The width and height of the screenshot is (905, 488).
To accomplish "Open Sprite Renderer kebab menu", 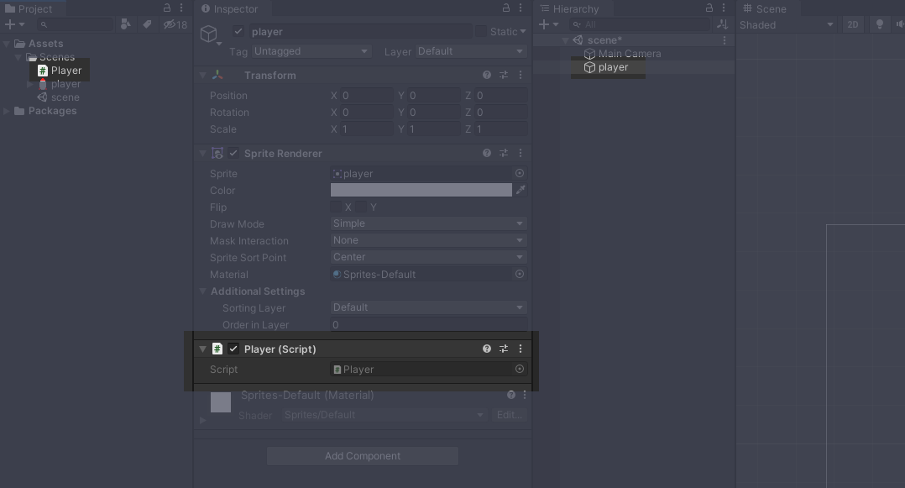I will click(x=520, y=153).
